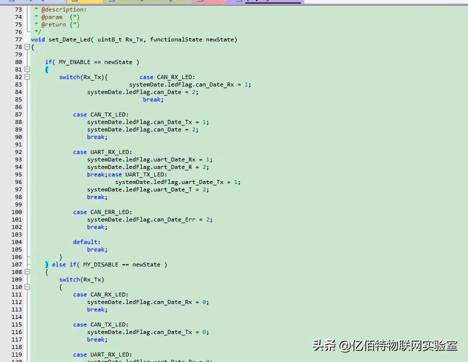Click MY_DISABLE in the else-if condition
This screenshot has width=468, height=362.
coord(101,265)
